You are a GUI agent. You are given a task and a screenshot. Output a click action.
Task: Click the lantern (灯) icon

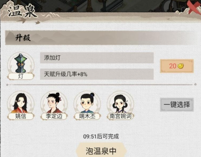pyautogui.click(x=21, y=63)
